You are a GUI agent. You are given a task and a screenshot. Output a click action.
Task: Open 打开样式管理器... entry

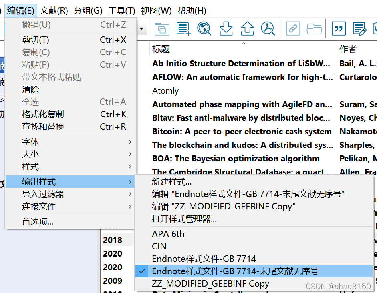[x=254, y=219]
